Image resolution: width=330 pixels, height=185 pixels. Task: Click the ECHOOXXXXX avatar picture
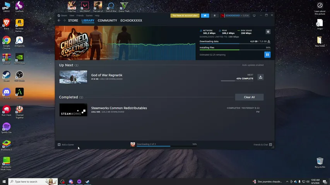pos(222,15)
